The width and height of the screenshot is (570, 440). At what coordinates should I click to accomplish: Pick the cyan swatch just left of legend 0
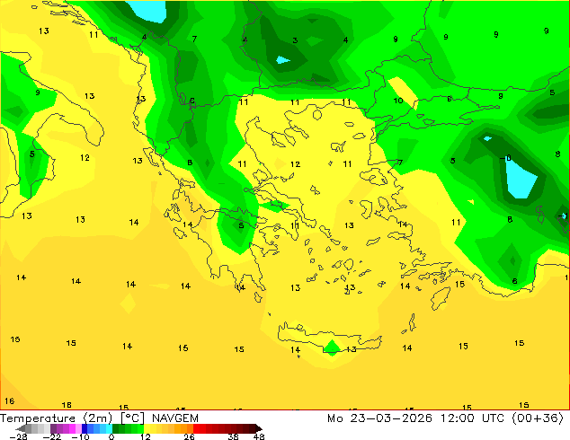click(x=109, y=428)
